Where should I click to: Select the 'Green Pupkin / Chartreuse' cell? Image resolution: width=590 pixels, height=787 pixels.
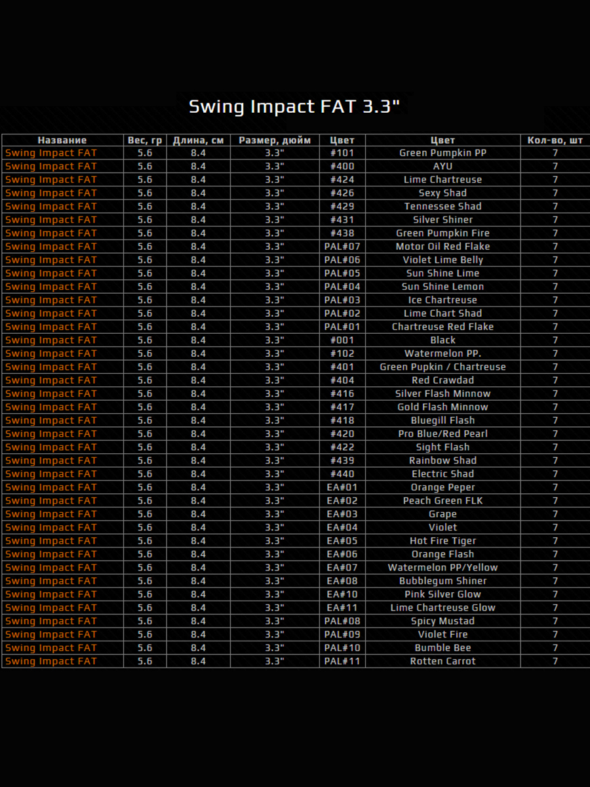pyautogui.click(x=443, y=367)
